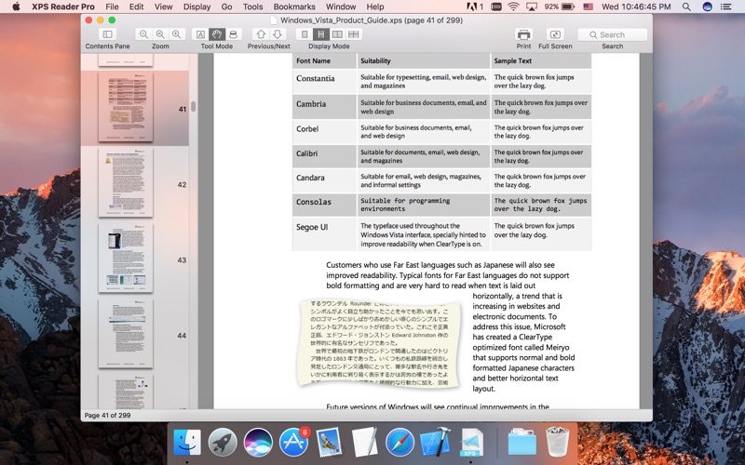
Task: Toggle the Contents Pane sidebar button
Action: point(107,34)
